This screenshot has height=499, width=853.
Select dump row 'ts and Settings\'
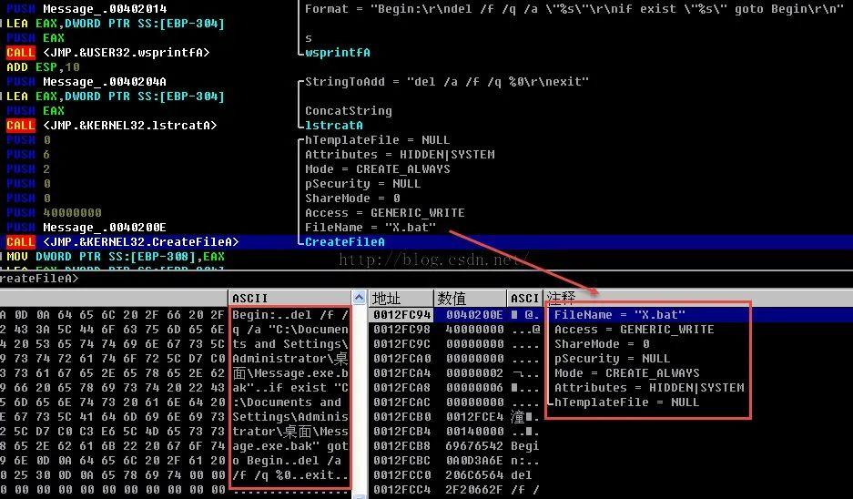pos(290,344)
